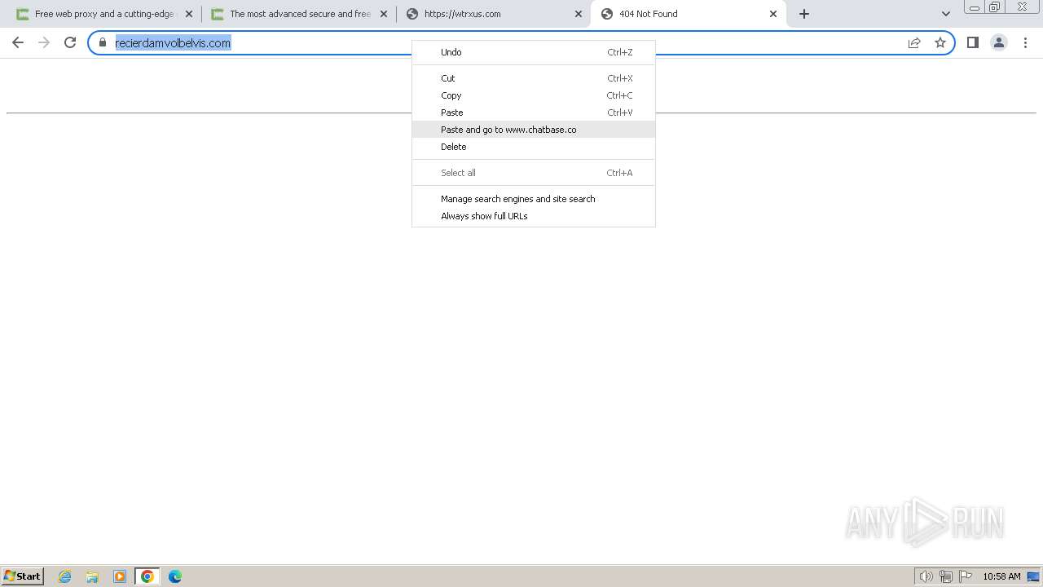Click the address bar URL text

coord(173,43)
